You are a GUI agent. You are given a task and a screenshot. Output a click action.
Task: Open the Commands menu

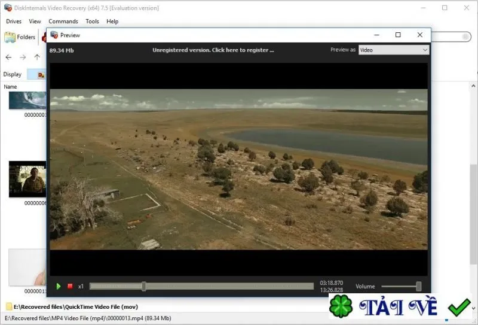[63, 22]
